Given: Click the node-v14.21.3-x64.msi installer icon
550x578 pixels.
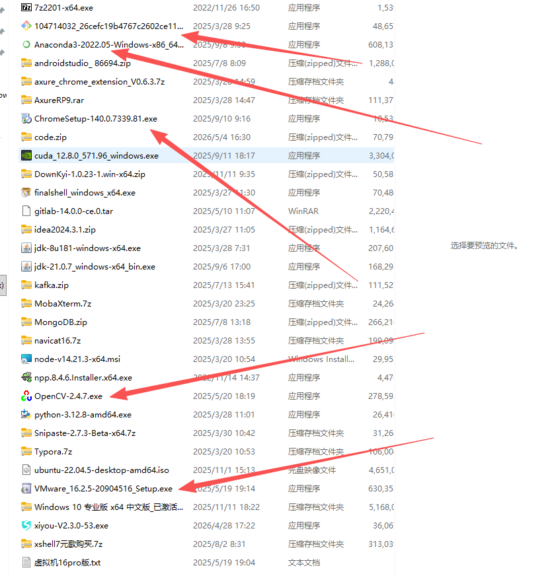Looking at the screenshot, I should point(26,359).
